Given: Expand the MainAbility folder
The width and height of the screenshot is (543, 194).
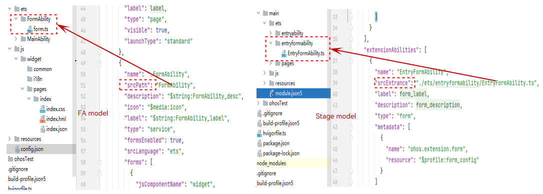Looking at the screenshot, I should point(16,39).
